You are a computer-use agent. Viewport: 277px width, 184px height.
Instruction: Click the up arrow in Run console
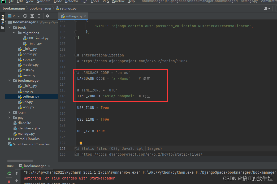17,173
